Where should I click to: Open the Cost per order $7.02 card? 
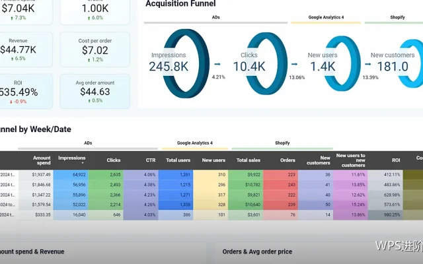pyautogui.click(x=95, y=49)
